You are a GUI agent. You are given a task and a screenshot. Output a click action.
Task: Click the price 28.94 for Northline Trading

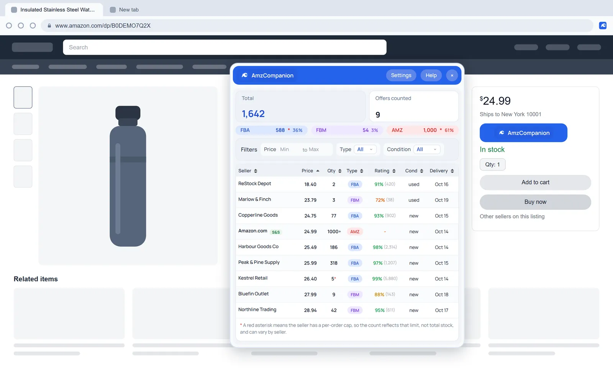coord(310,310)
